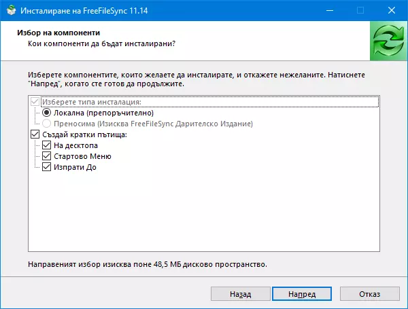Image resolution: width=408 pixels, height=309 pixels.
Task: Click the Напред button to continue
Action: pos(302,294)
